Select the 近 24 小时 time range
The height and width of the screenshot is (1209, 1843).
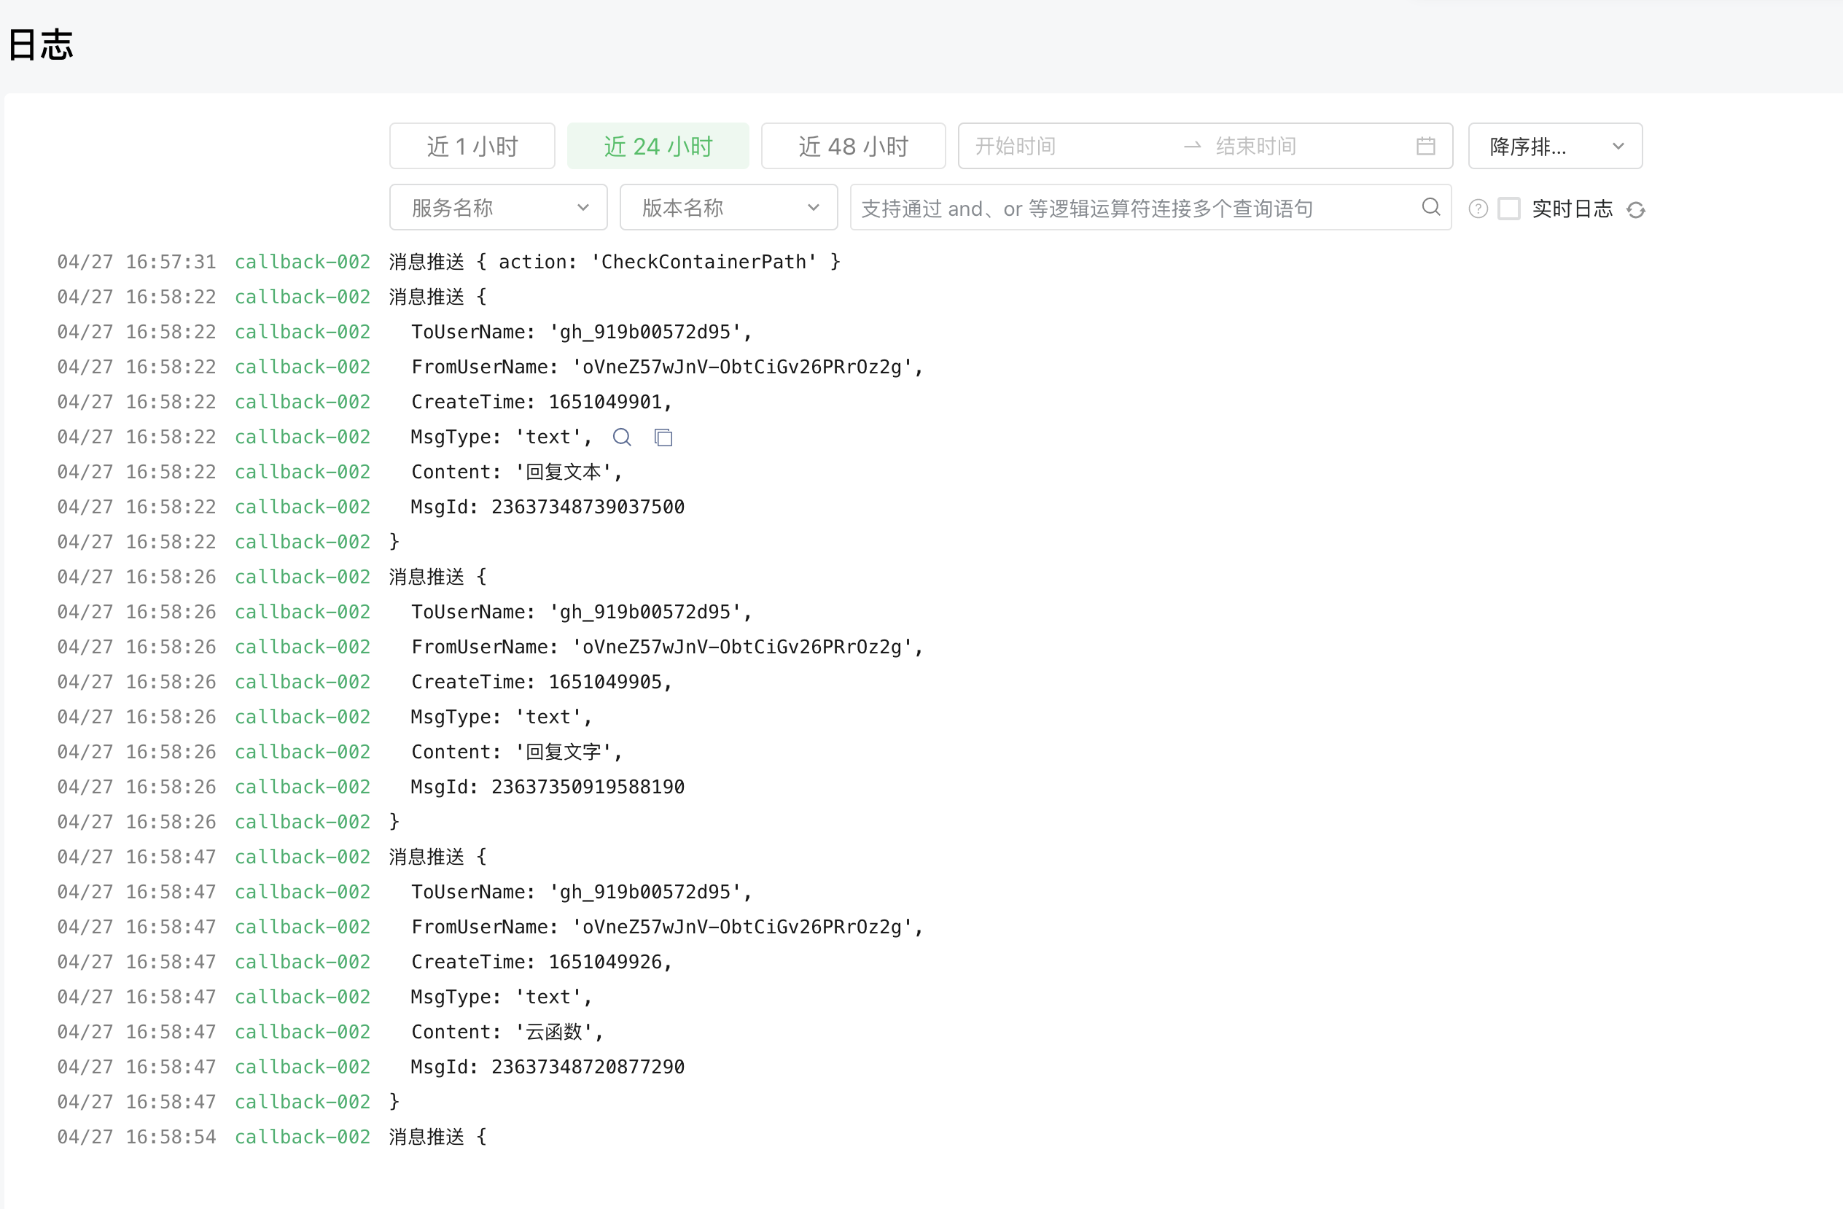[658, 147]
